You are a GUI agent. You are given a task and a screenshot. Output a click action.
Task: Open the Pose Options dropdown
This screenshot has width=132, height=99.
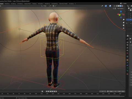pos(121,9)
